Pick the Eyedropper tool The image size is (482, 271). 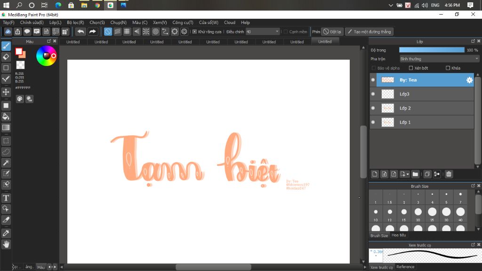pyautogui.click(x=6, y=233)
